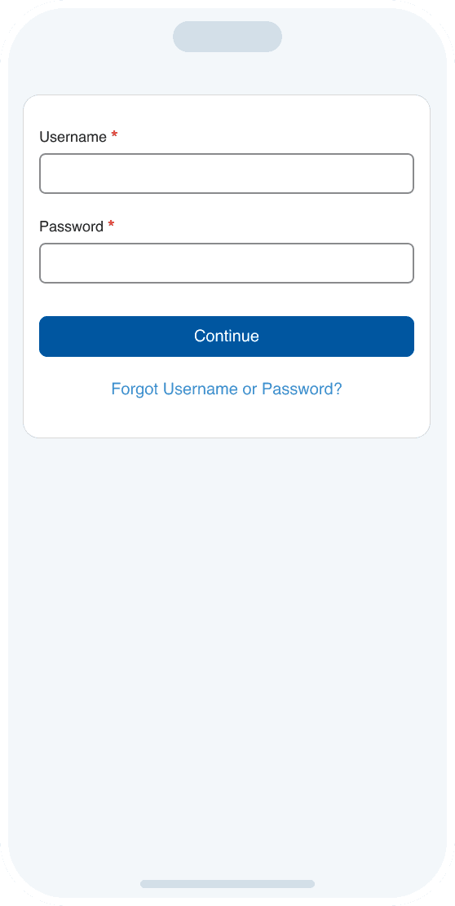Click the required-field marker next to Password
Image resolution: width=455 pixels, height=906 pixels.
[111, 224]
